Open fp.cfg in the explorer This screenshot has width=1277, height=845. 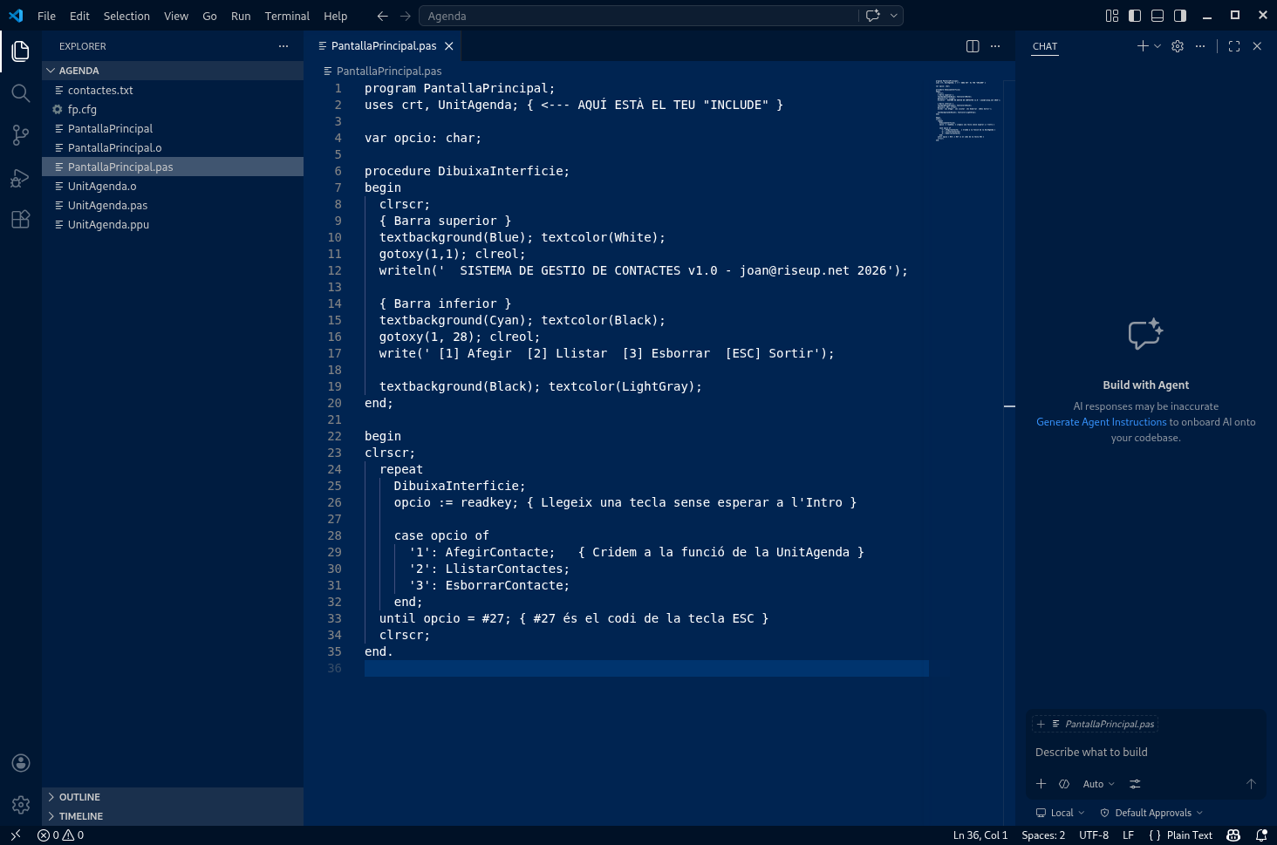click(173, 109)
